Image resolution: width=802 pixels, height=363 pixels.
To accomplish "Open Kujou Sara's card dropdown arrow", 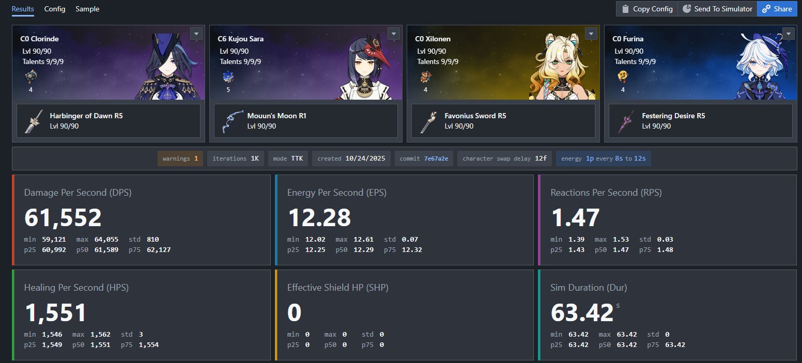I will coord(393,34).
